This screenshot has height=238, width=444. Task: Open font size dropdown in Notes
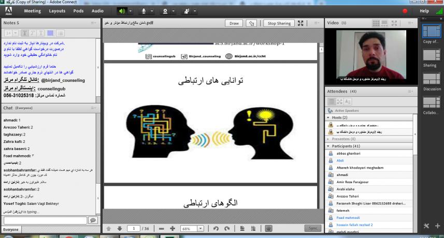point(16,33)
